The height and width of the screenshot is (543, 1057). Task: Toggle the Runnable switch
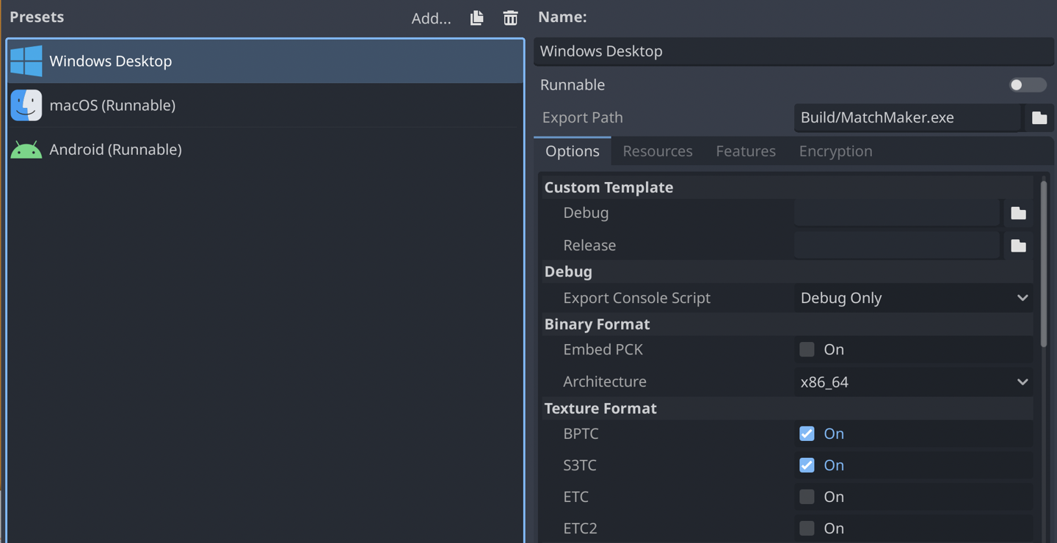(x=1028, y=85)
